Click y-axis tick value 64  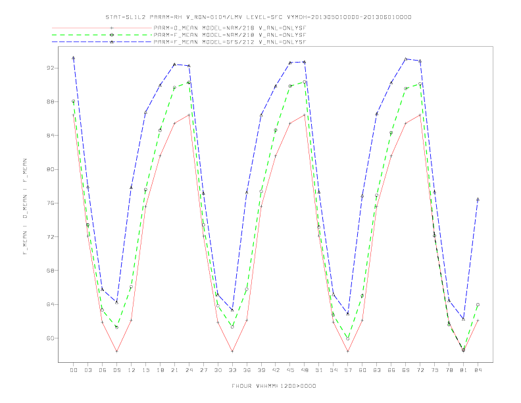(x=50, y=305)
